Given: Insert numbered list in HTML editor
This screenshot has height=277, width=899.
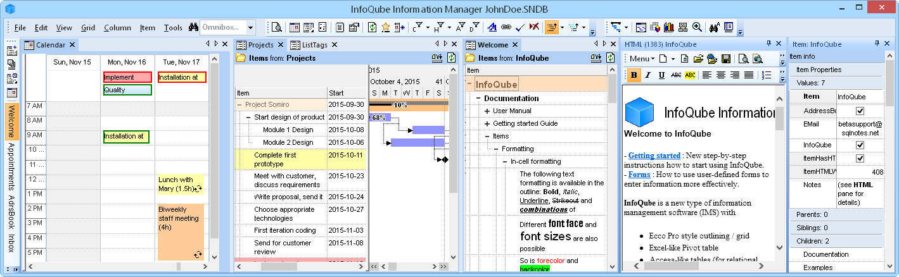Looking at the screenshot, I should 766,75.
